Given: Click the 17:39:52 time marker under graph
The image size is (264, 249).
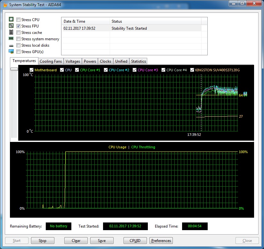Looking at the screenshot, I should click(194, 135).
